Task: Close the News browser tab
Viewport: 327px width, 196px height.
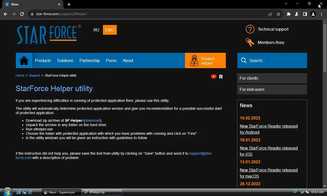Action: (59, 4)
